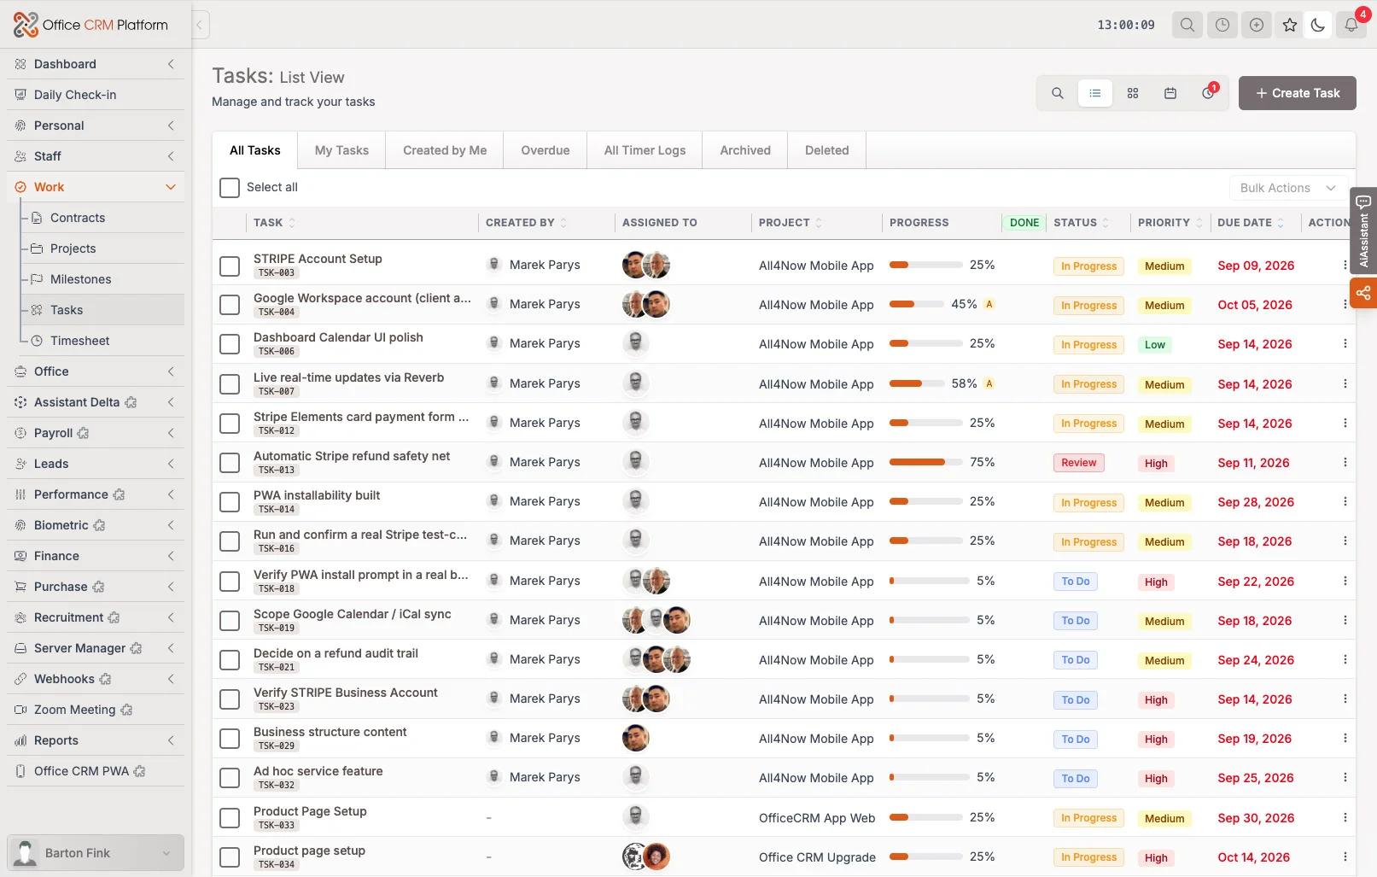Image resolution: width=1377 pixels, height=877 pixels.
Task: Collapse the Work menu section
Action: 96,187
